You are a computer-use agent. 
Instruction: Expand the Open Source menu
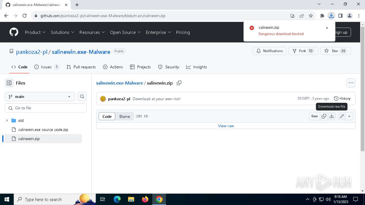(125, 32)
